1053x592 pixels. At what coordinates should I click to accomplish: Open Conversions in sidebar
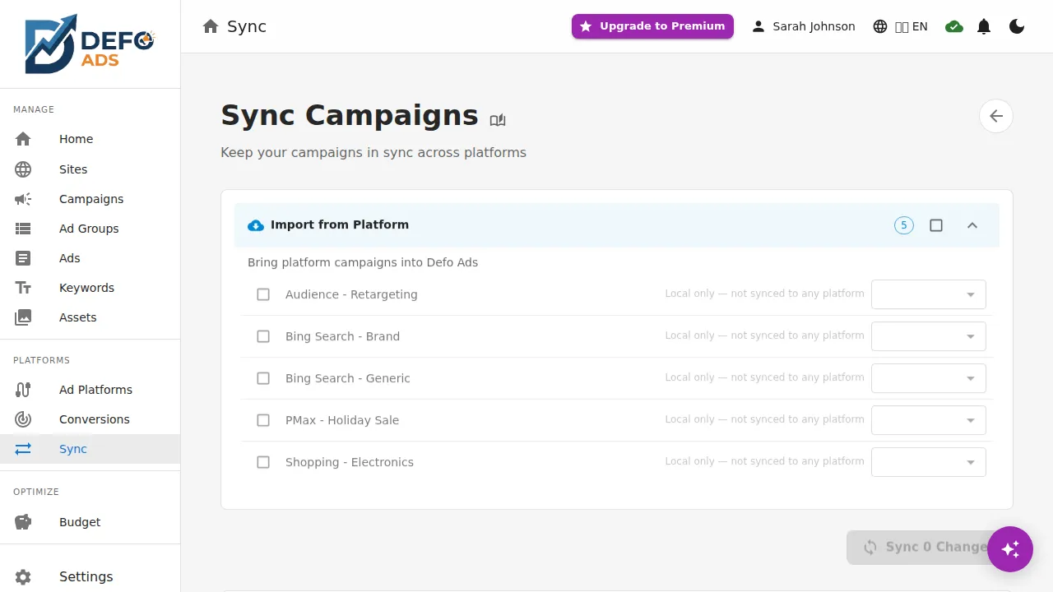(90, 419)
